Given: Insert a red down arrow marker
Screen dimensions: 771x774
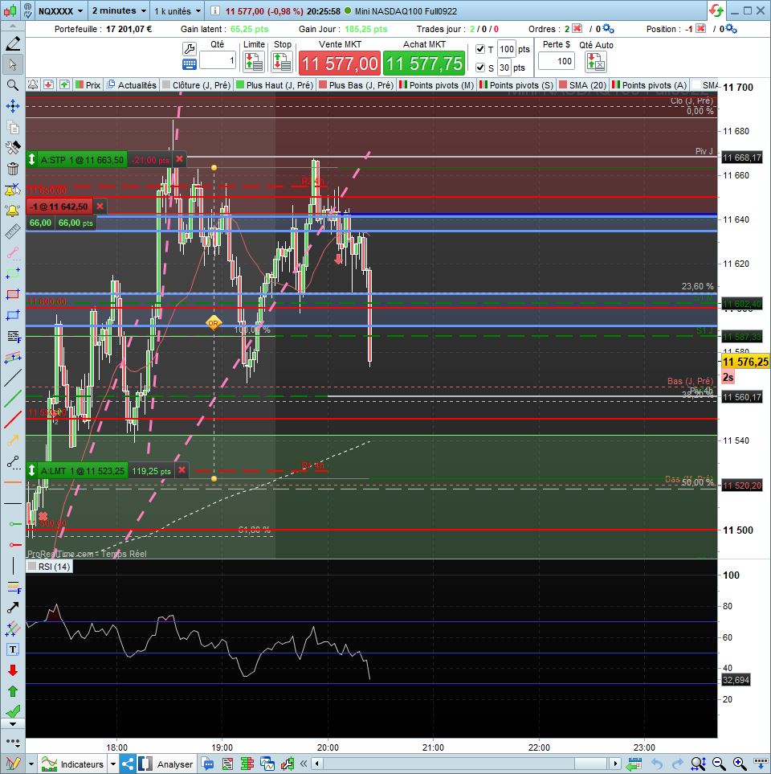Looking at the screenshot, I should [x=13, y=670].
